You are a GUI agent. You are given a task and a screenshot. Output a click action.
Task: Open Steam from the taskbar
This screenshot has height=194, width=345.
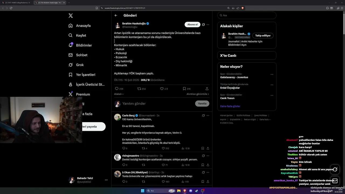tap(196, 191)
